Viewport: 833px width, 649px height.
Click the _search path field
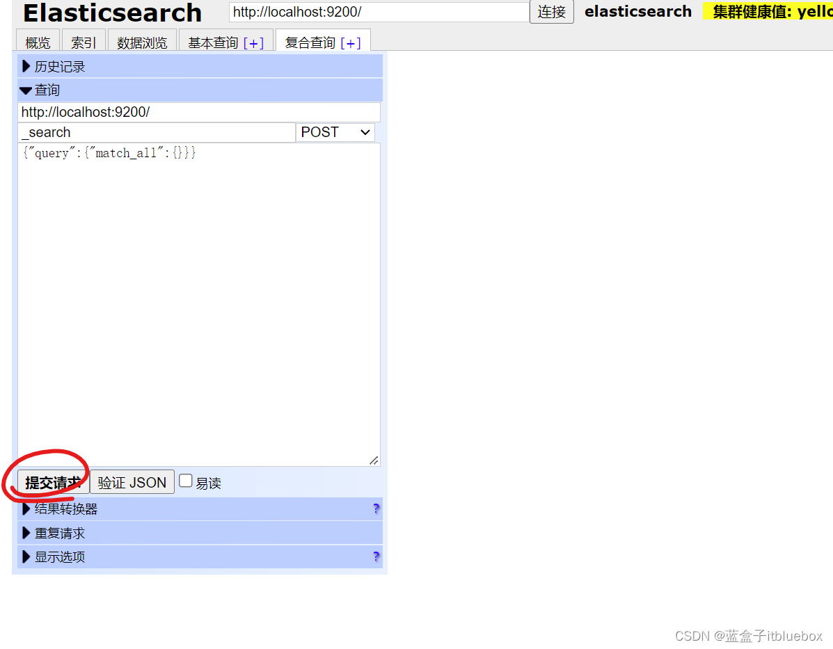[x=156, y=132]
